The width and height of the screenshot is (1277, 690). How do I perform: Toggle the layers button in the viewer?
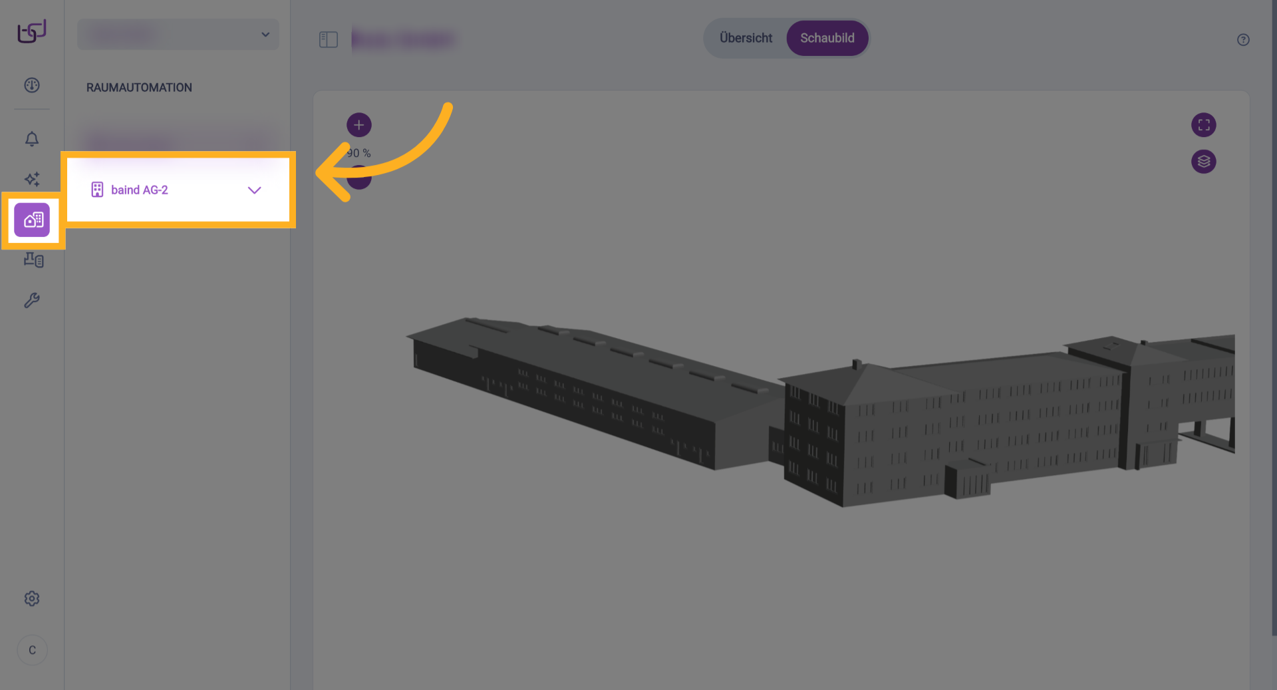click(1203, 162)
